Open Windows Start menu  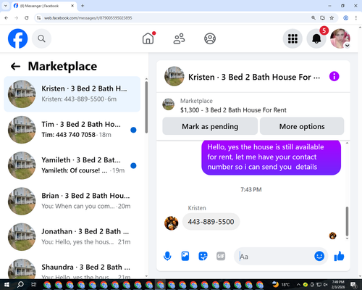[x=7, y=285]
